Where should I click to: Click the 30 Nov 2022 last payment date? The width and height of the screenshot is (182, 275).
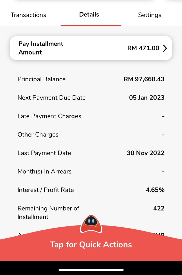point(146,153)
